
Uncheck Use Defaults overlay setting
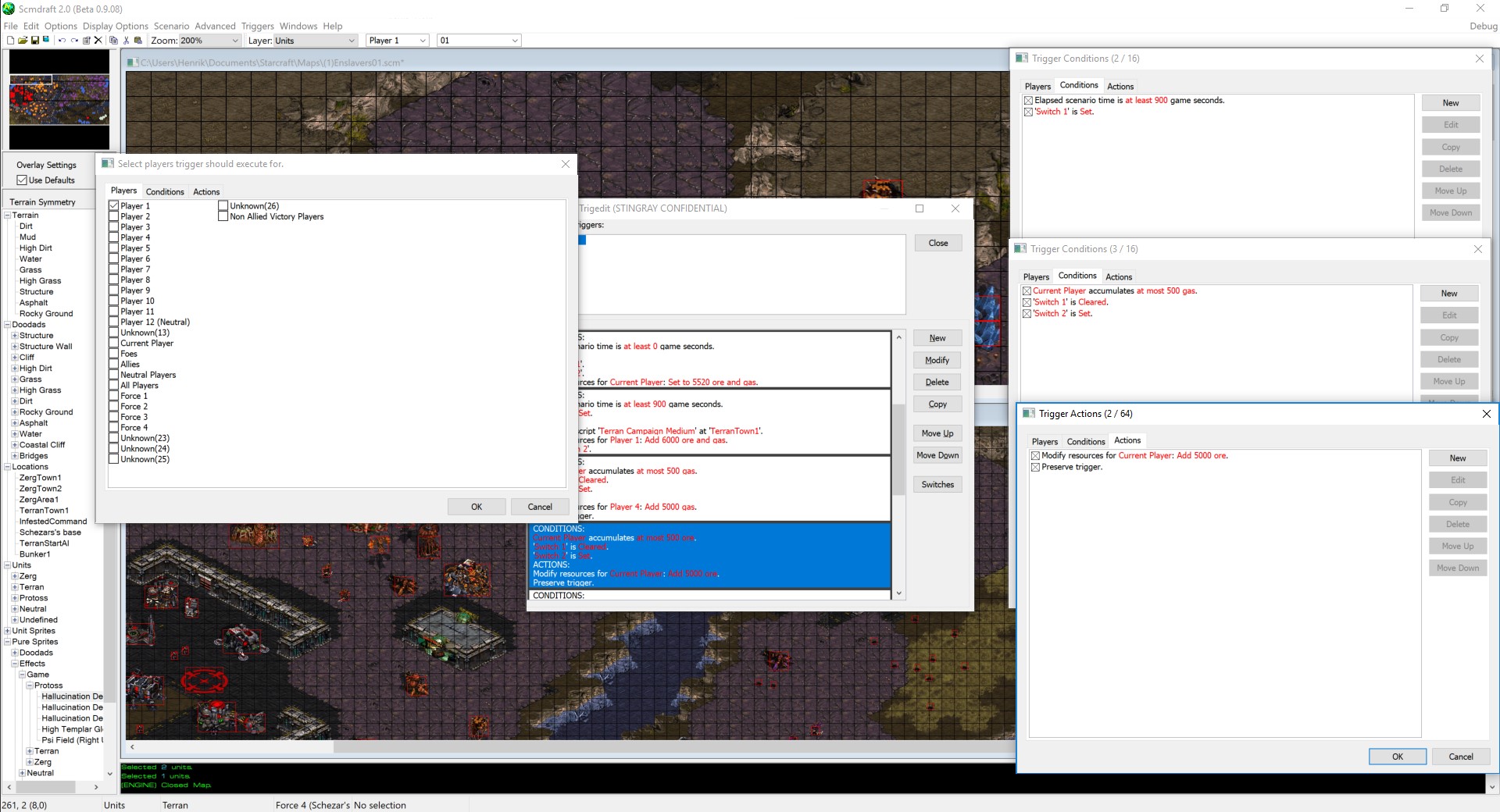click(22, 180)
